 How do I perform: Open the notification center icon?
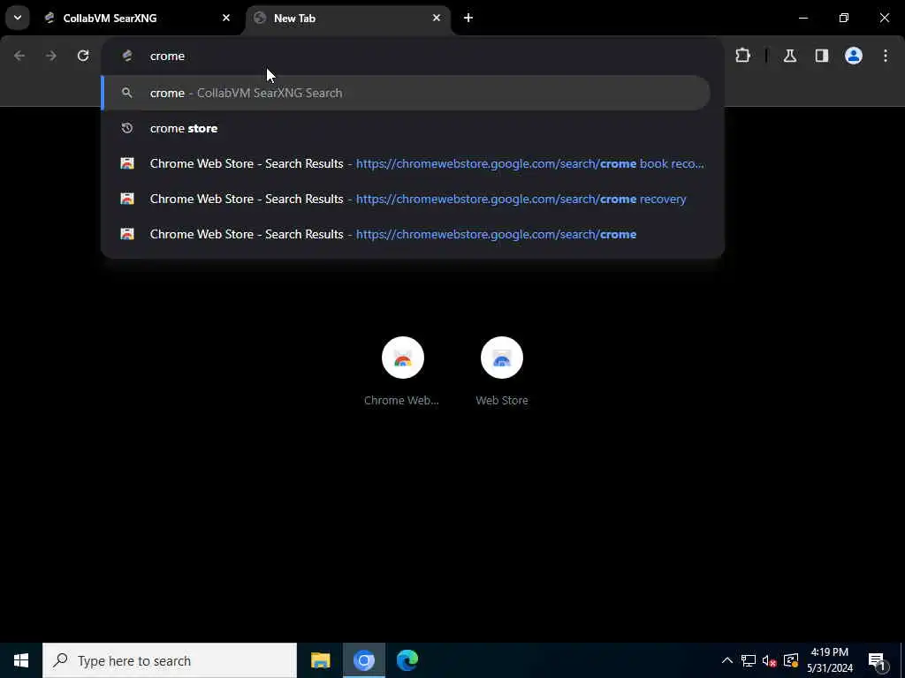(878, 660)
